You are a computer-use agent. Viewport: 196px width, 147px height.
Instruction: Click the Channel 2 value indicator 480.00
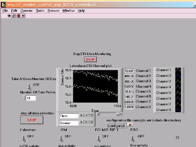(129, 76)
